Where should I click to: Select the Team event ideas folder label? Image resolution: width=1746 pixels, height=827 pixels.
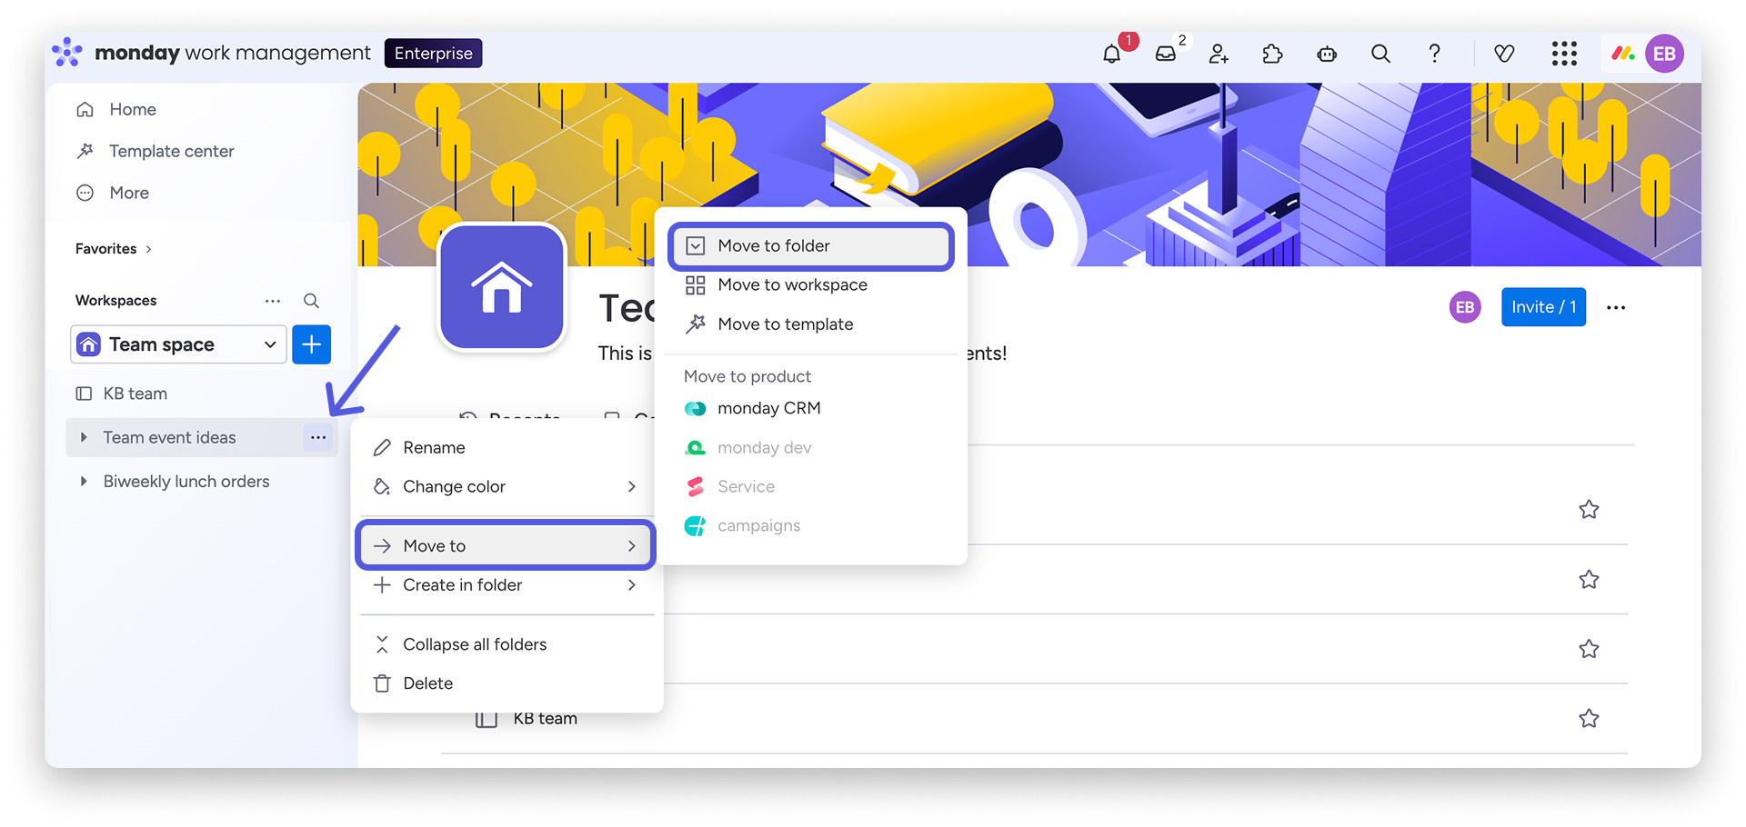coord(169,438)
